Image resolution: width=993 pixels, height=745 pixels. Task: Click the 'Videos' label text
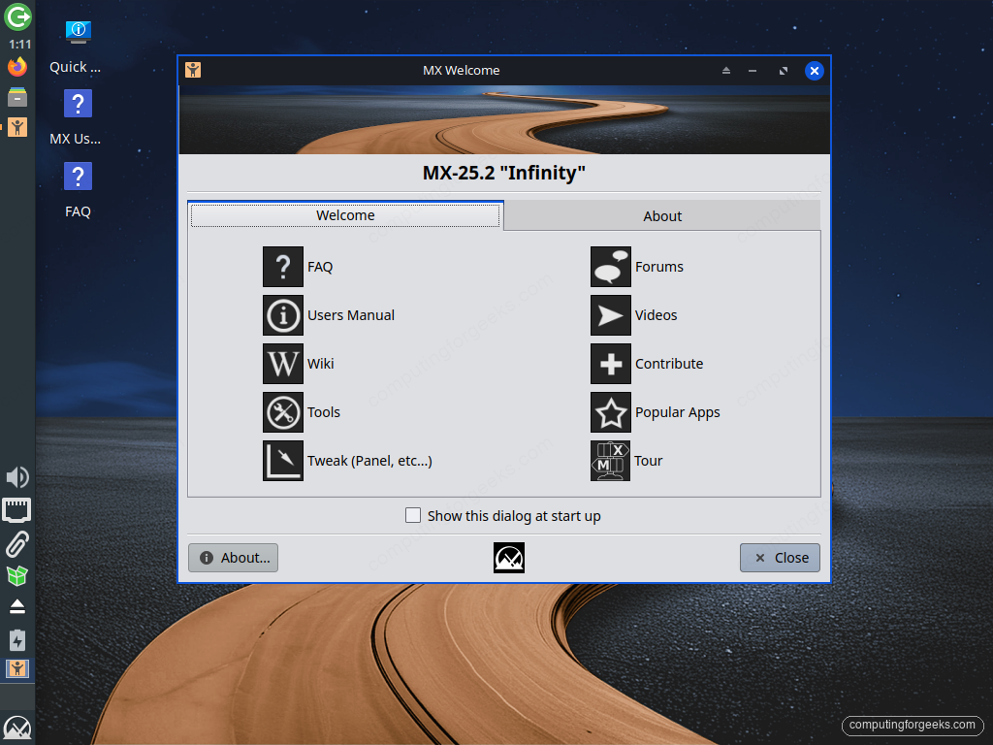[x=657, y=315]
